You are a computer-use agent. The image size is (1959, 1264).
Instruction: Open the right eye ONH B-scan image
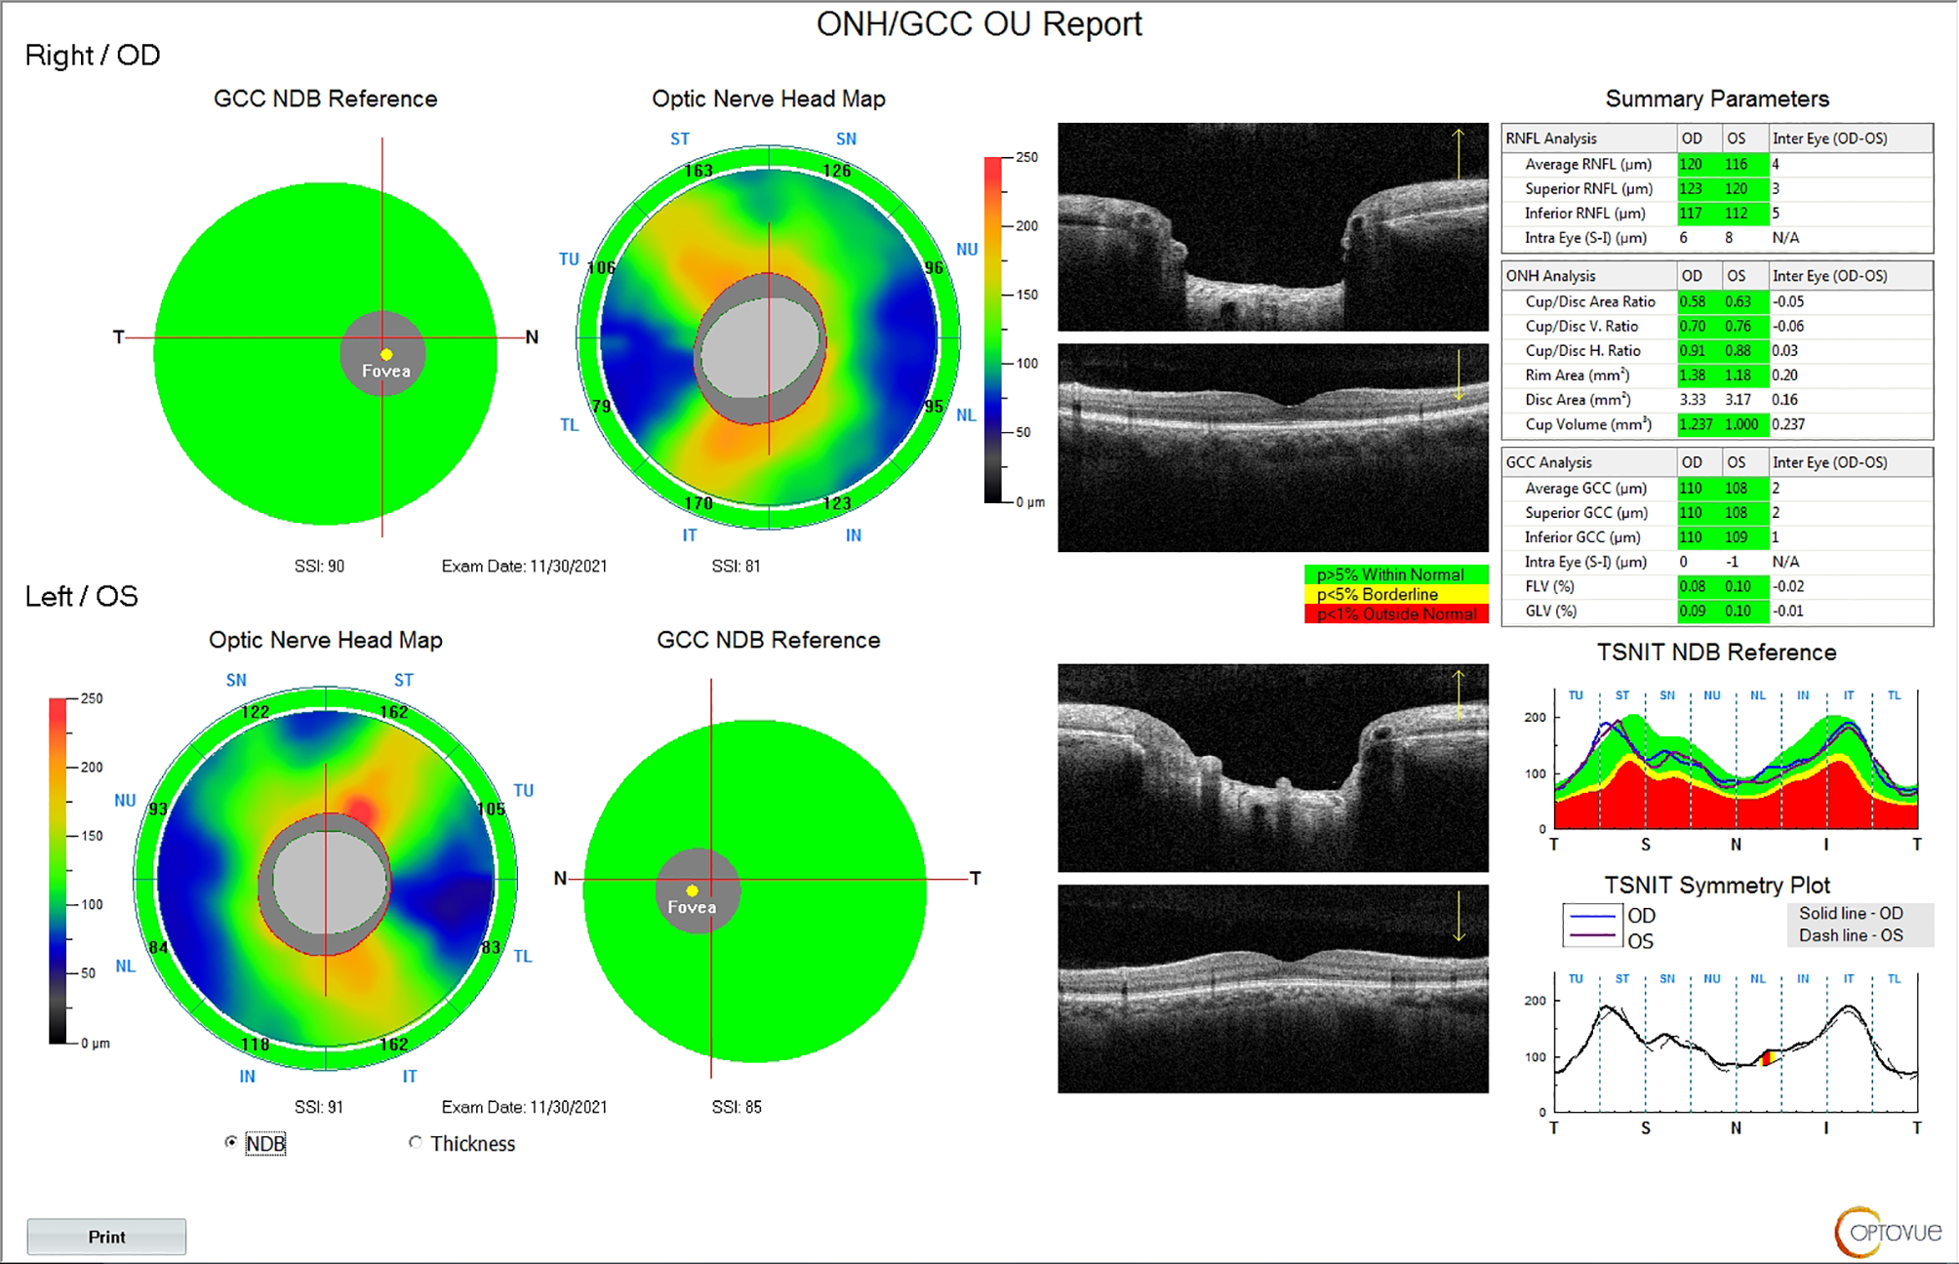1273,227
